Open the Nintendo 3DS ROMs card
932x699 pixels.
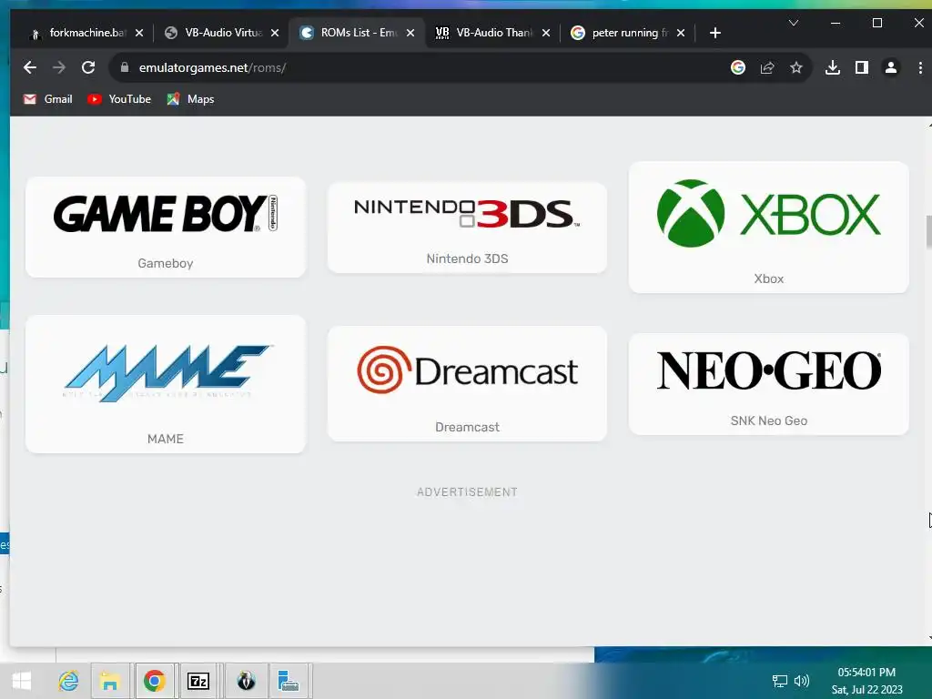[467, 228]
